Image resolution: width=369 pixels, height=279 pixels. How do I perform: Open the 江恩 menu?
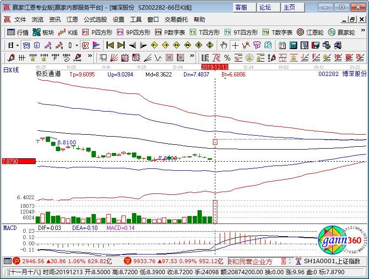(72, 20)
